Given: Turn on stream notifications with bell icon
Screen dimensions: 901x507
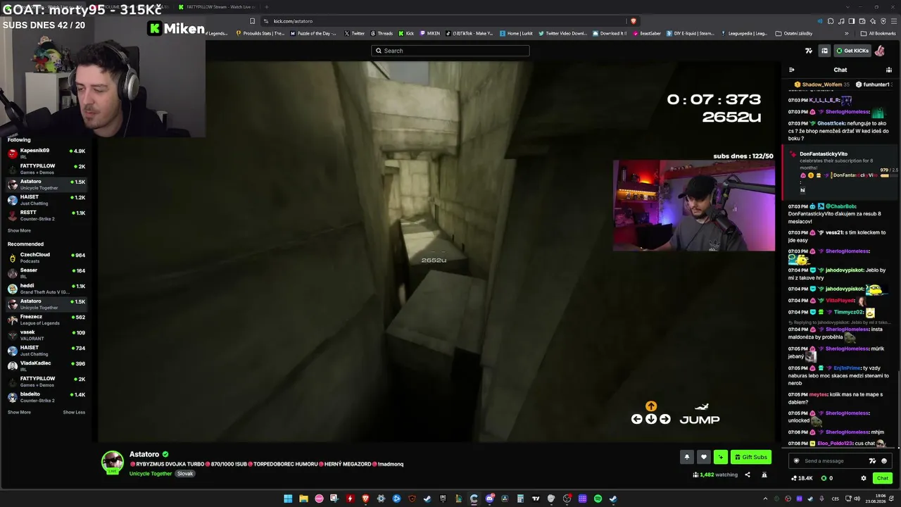Looking at the screenshot, I should [686, 457].
